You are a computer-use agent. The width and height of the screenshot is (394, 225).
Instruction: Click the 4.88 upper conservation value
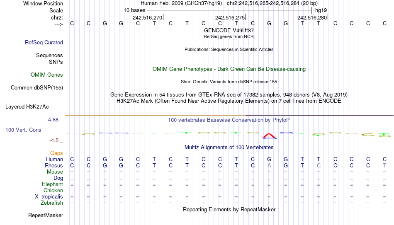click(53, 120)
